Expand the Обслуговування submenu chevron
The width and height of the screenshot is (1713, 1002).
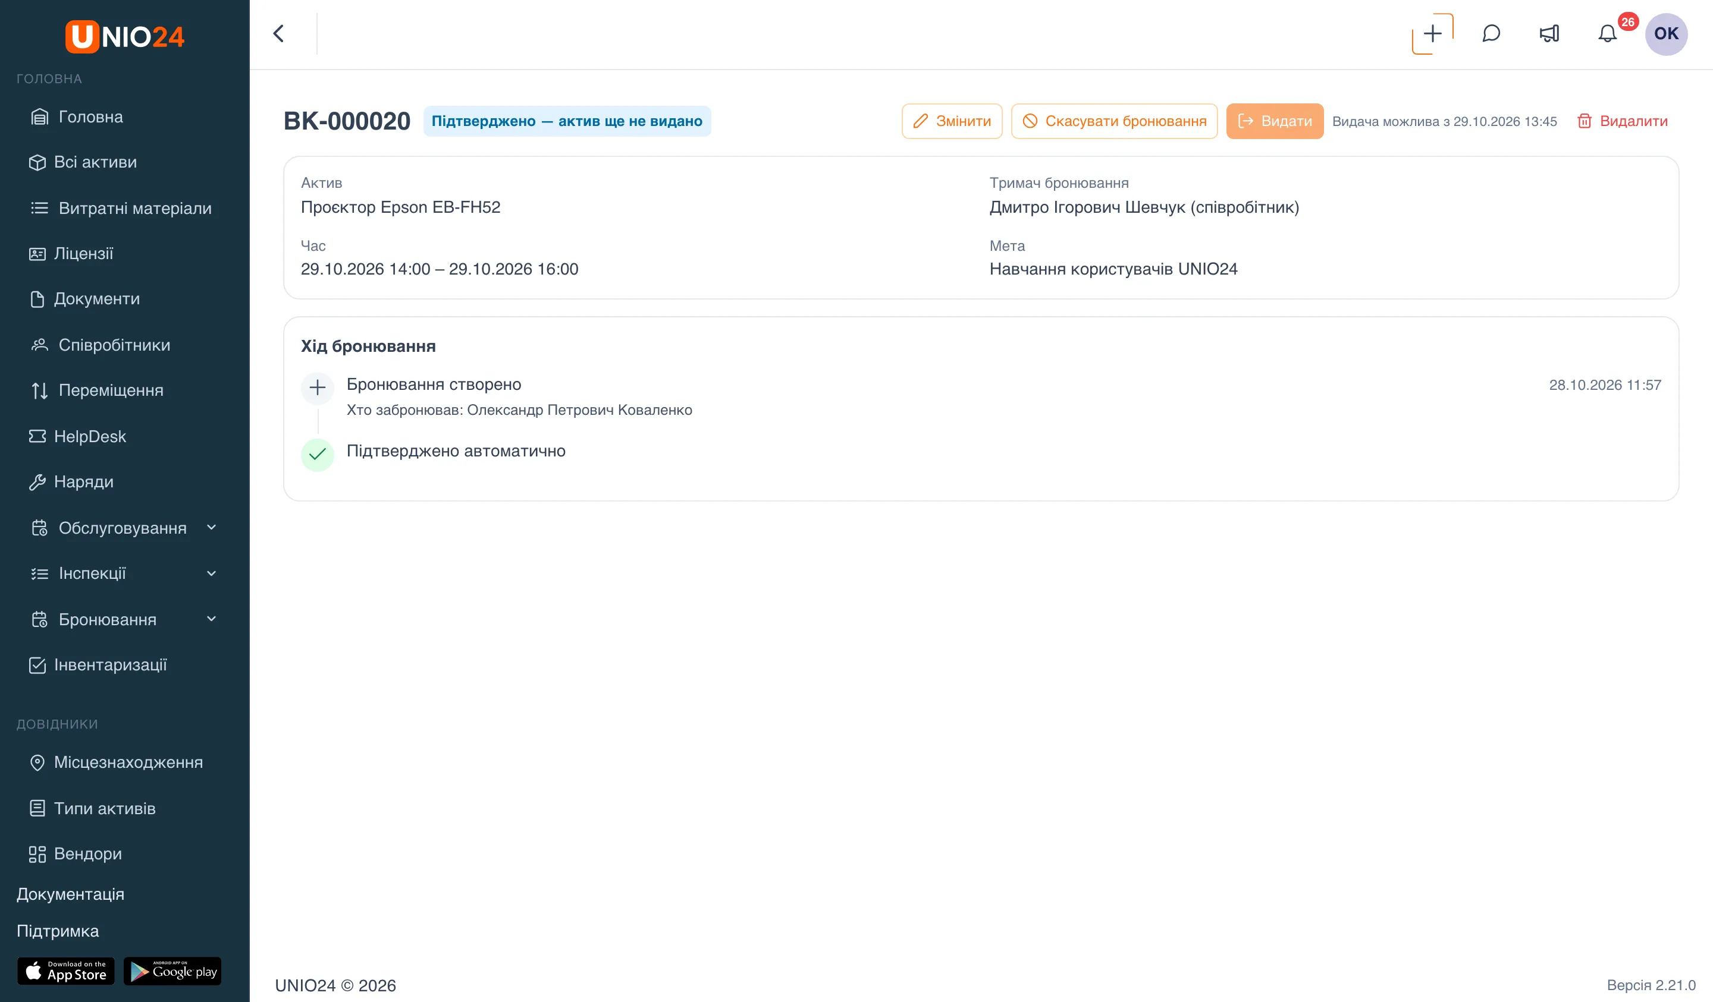point(211,527)
